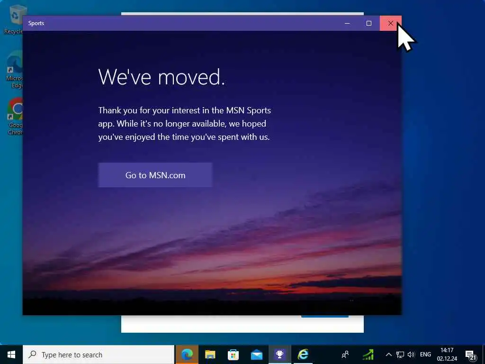Click the We've moved. heading
The width and height of the screenshot is (485, 364).
162,76
